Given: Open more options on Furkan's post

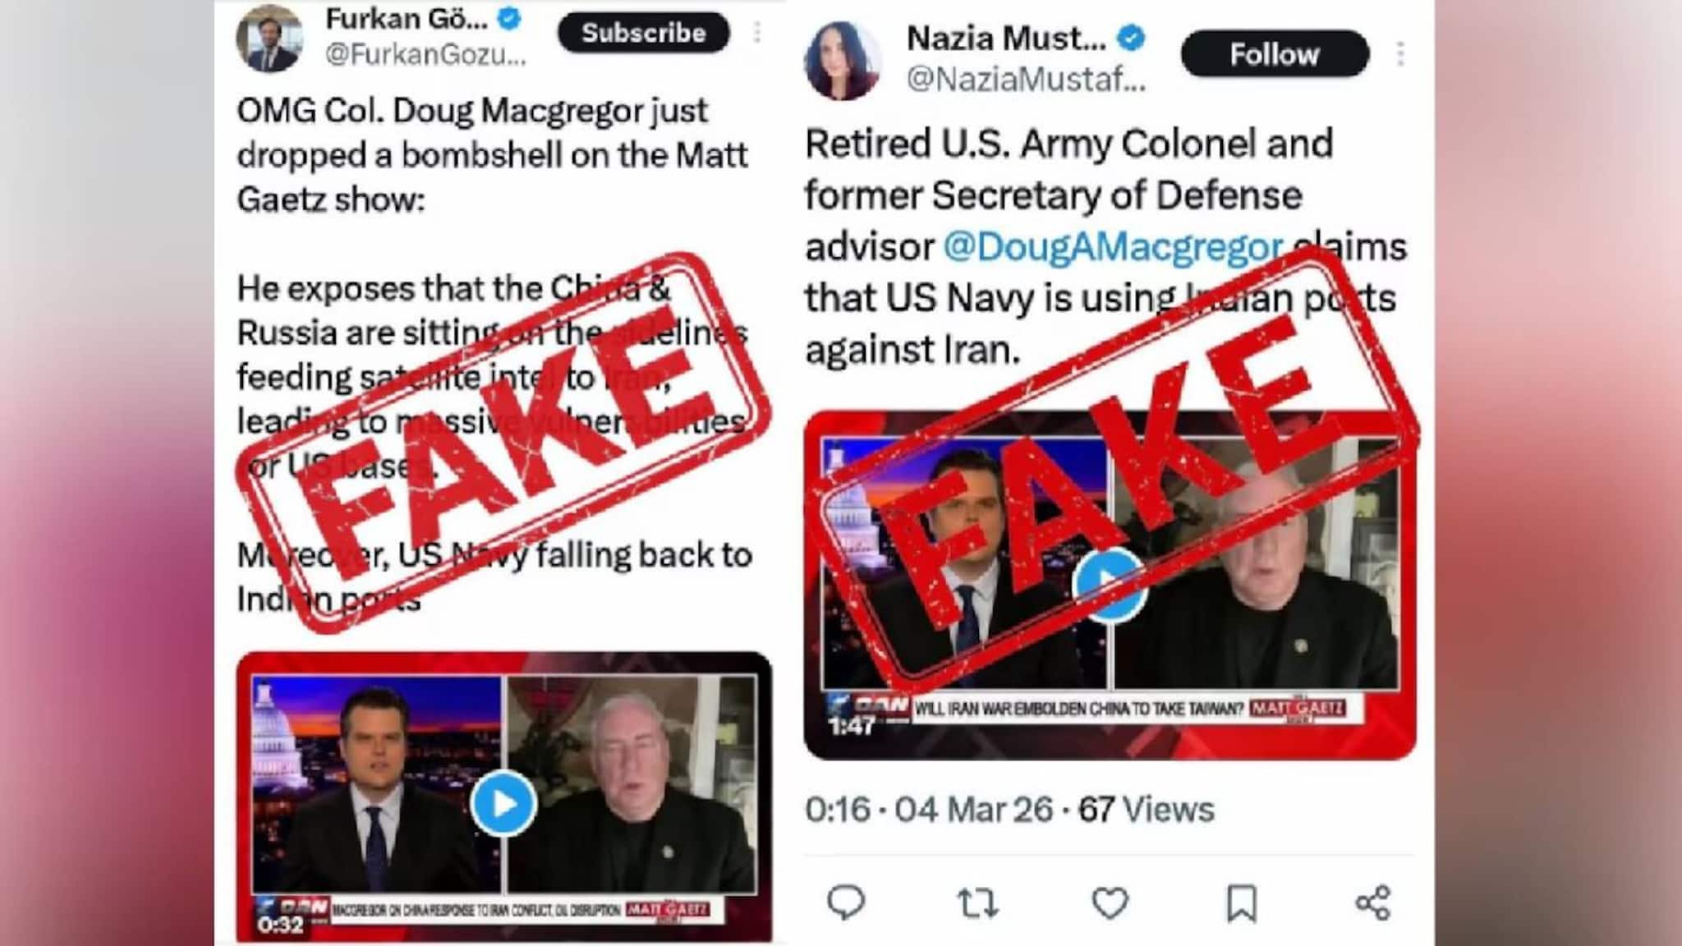Looking at the screenshot, I should [756, 33].
